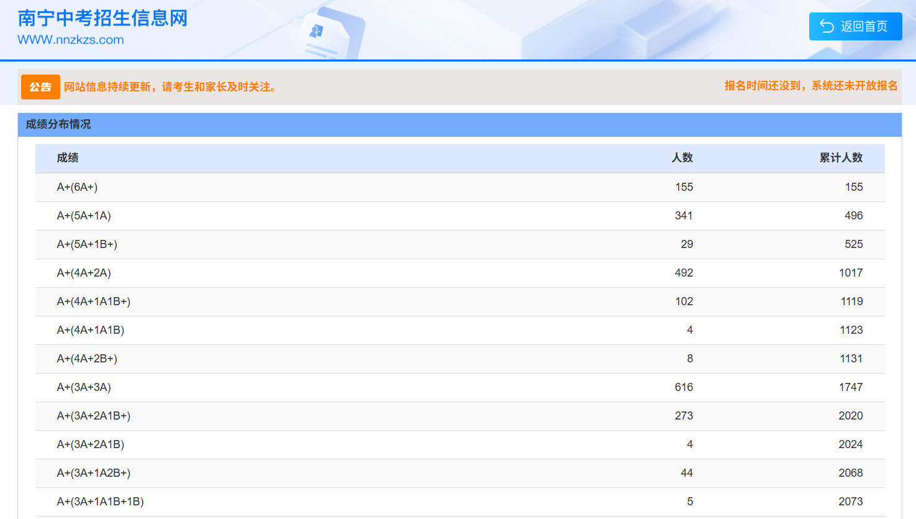Click the 成绩分布情况 panel header
Viewport: 916px width, 519px height.
[460, 124]
